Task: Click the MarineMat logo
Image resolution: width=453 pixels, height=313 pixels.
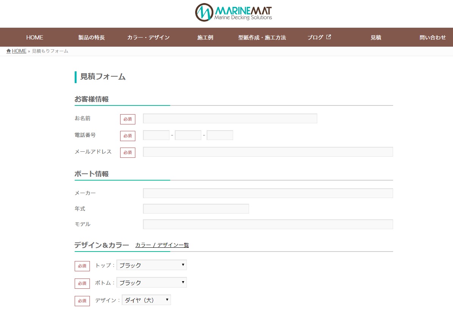Action: pyautogui.click(x=233, y=13)
